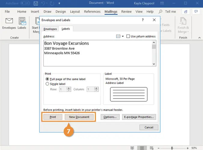Open the address book dropdown arrow

[x=123, y=36]
